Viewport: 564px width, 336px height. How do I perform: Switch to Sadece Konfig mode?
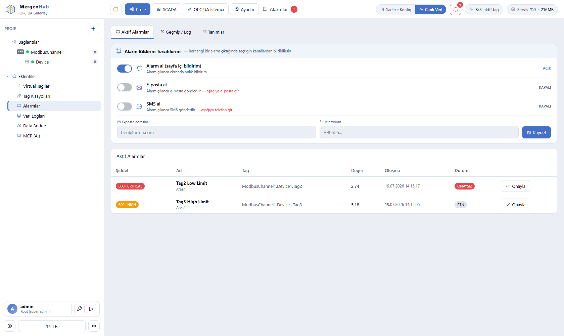tap(396, 9)
